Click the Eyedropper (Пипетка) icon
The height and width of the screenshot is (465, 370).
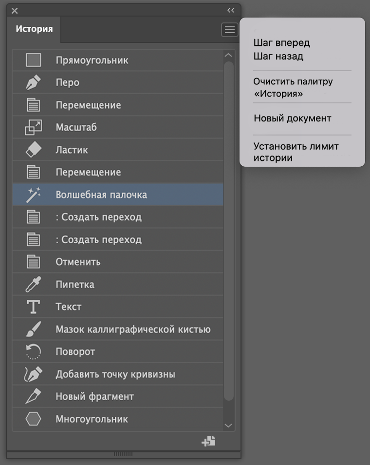[33, 285]
